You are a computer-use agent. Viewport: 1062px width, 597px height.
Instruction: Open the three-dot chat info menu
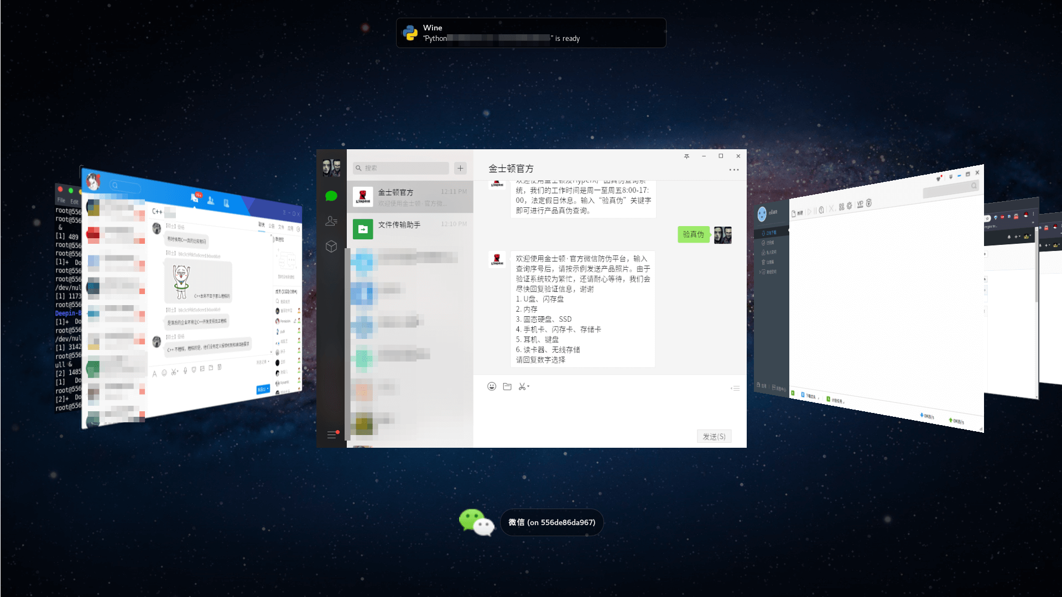click(734, 170)
